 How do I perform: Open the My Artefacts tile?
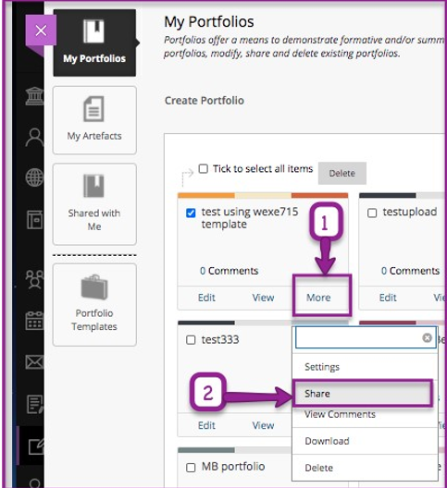click(x=94, y=120)
